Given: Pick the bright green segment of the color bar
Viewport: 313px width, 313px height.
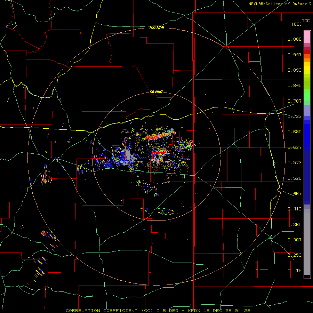Looking at the screenshot, I should click(307, 95).
